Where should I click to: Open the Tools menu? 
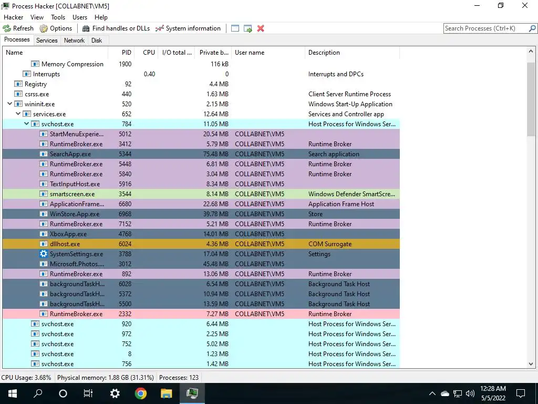click(58, 17)
